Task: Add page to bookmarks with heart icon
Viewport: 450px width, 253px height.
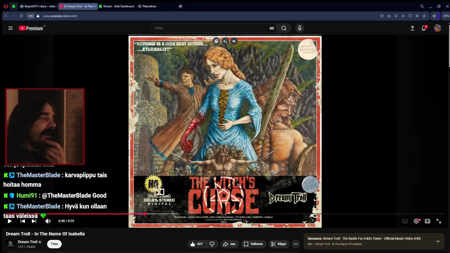Action: tap(410, 16)
